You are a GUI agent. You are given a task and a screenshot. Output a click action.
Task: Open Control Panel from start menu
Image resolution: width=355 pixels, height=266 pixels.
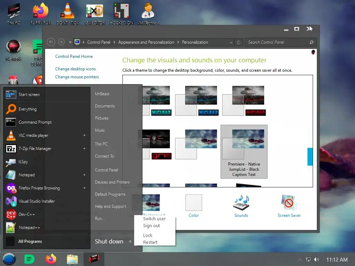click(x=106, y=170)
